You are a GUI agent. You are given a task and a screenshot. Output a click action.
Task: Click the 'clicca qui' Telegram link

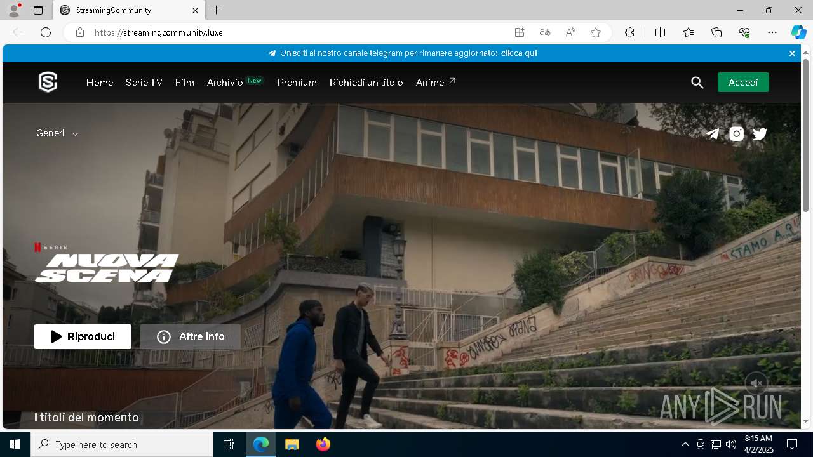pos(519,53)
